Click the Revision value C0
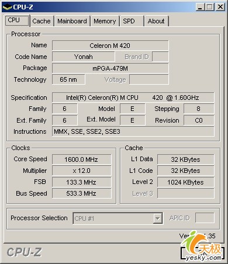The width and height of the screenshot is (228, 264). (199, 120)
